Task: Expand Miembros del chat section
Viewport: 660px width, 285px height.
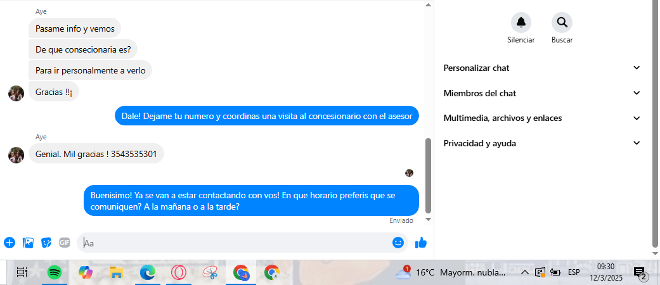Action: tap(542, 93)
